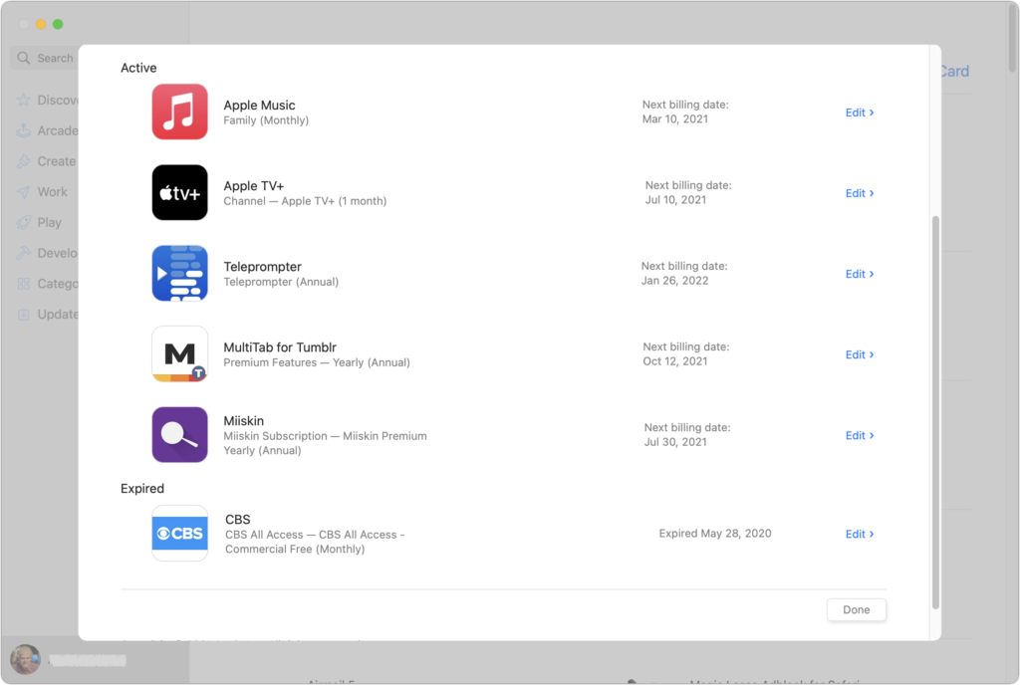Click the CBS All Access app icon
Screen dimensions: 1020x685
pyautogui.click(x=179, y=533)
